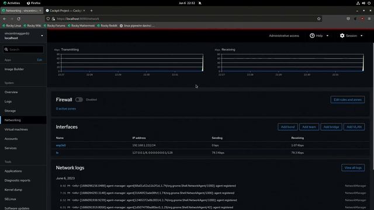Open the Rocky Reddit bookmark
374x210 pixels.
(107, 26)
